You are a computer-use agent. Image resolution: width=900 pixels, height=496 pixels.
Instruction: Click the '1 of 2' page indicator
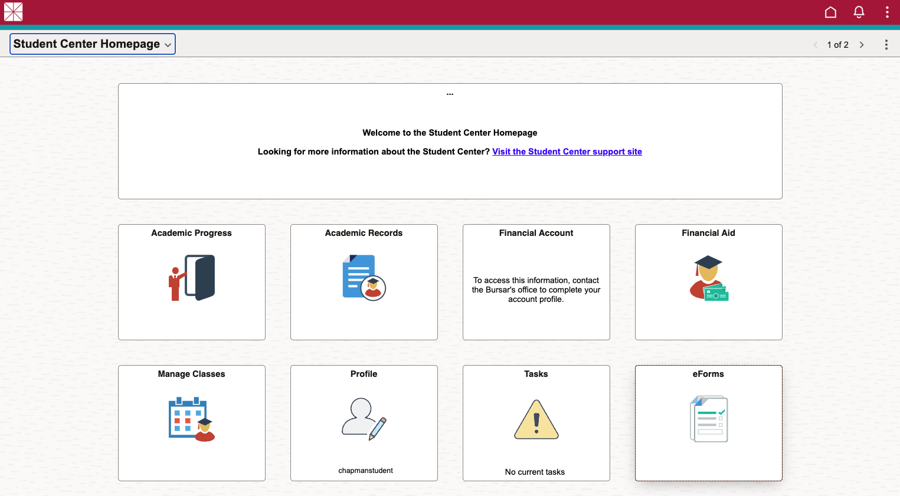pyautogui.click(x=838, y=45)
